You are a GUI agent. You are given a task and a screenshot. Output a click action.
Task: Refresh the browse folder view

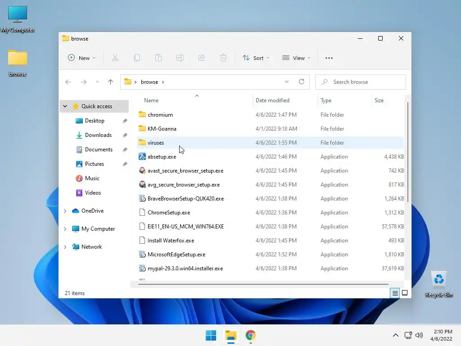tap(302, 82)
